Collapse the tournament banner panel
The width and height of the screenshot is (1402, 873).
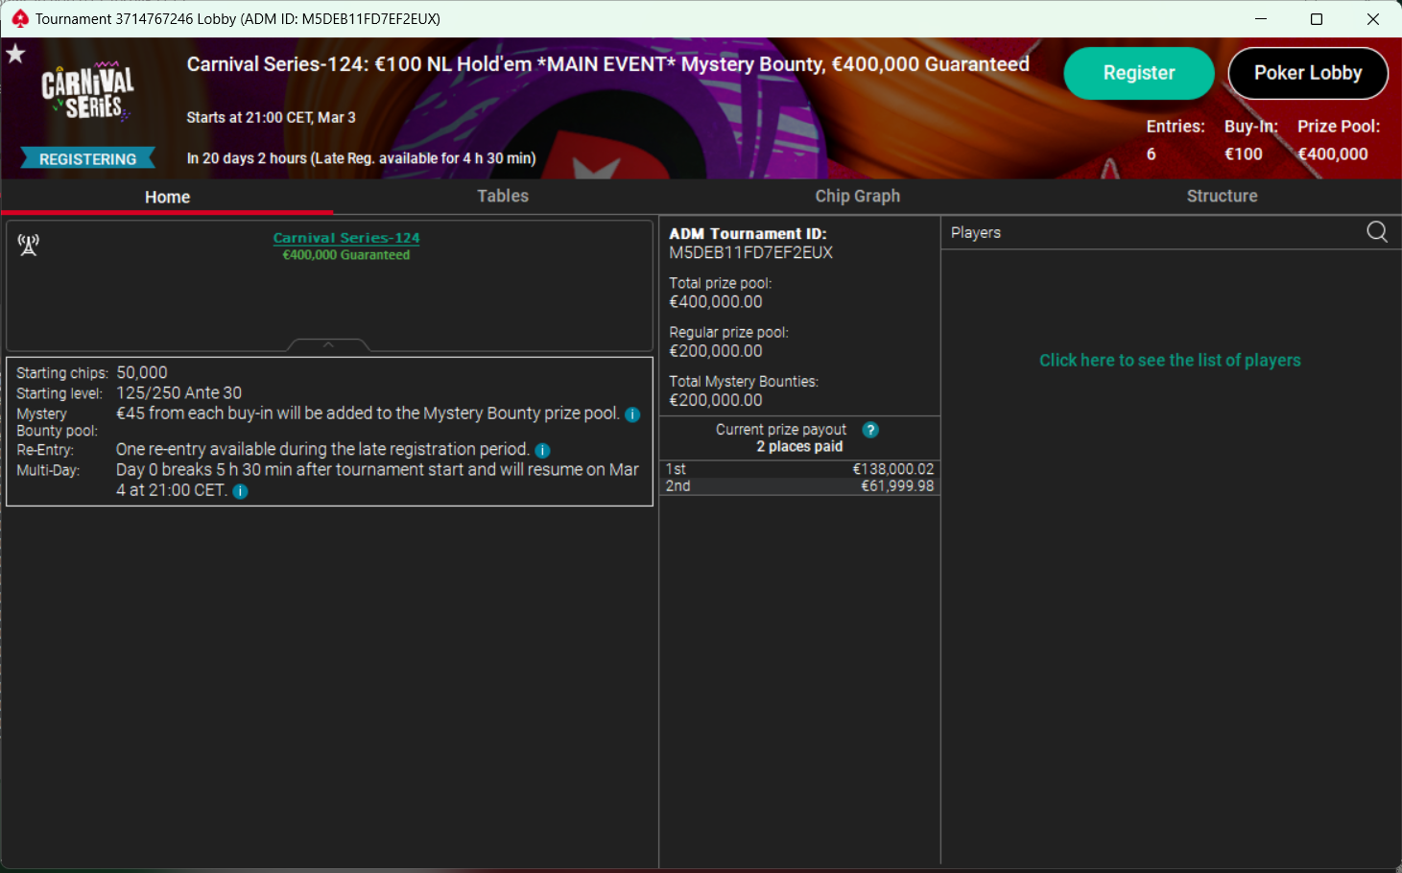coord(328,344)
